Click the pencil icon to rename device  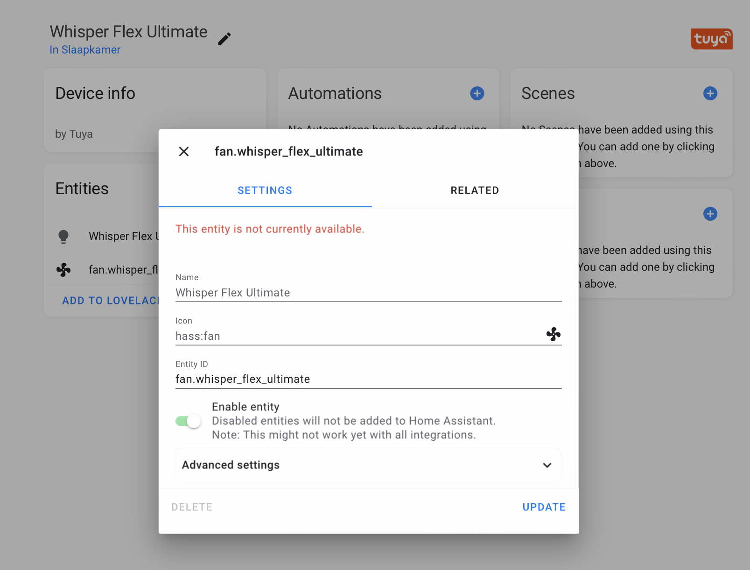pyautogui.click(x=224, y=39)
